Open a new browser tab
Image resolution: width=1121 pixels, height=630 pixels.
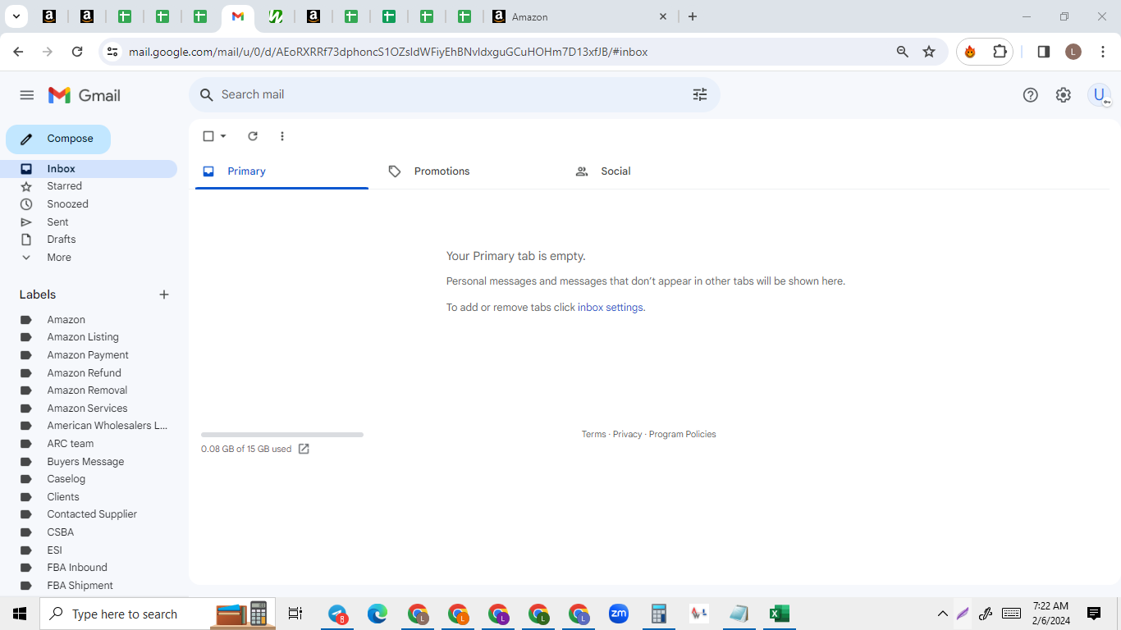(x=693, y=16)
